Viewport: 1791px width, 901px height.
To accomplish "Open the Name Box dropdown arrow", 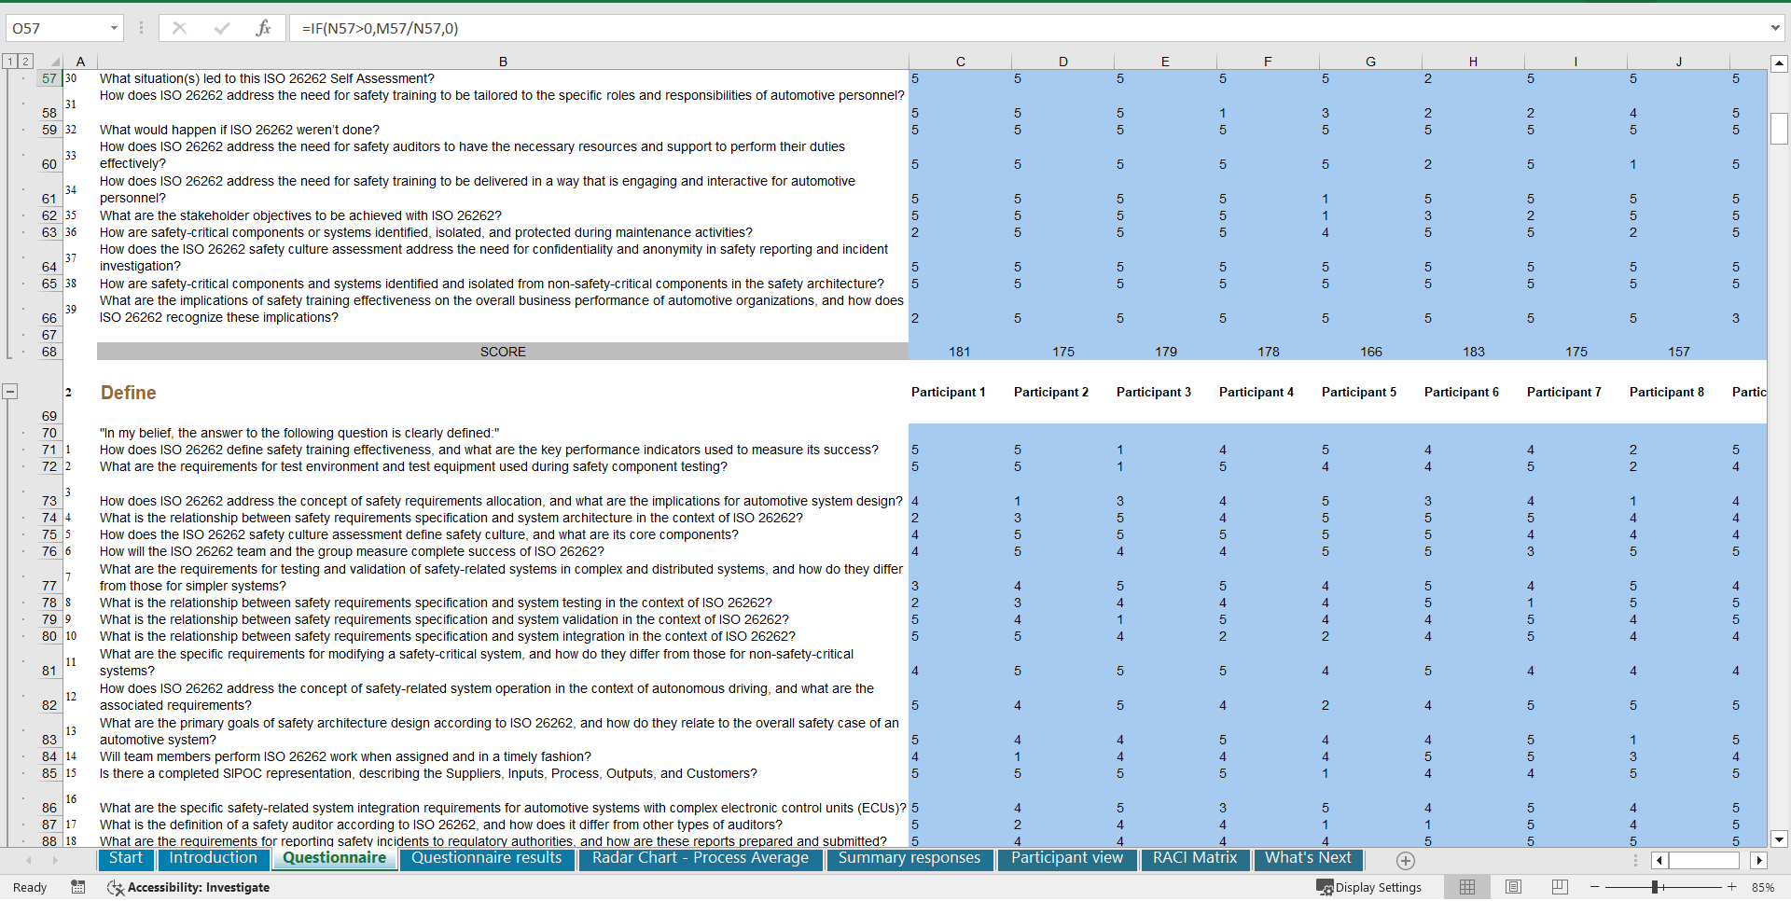I will click(x=114, y=28).
